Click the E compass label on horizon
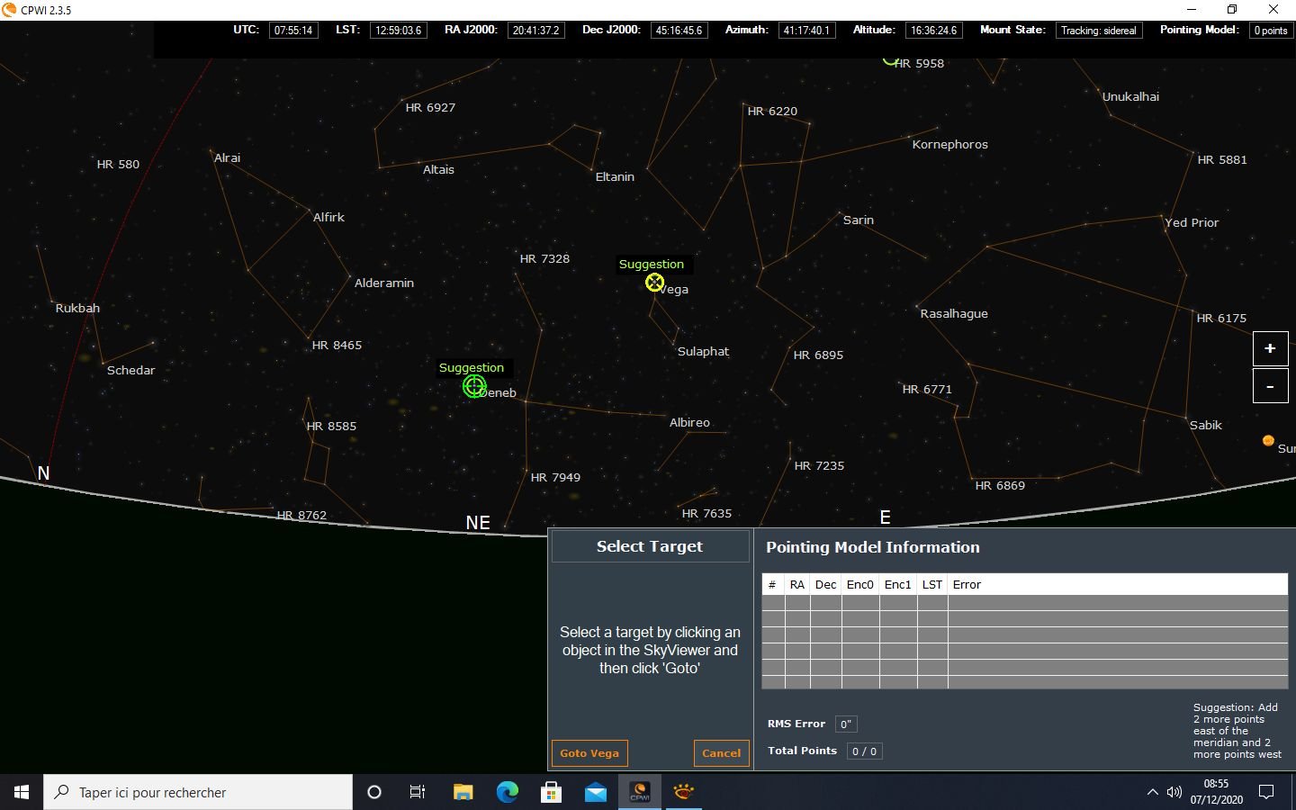 click(885, 517)
